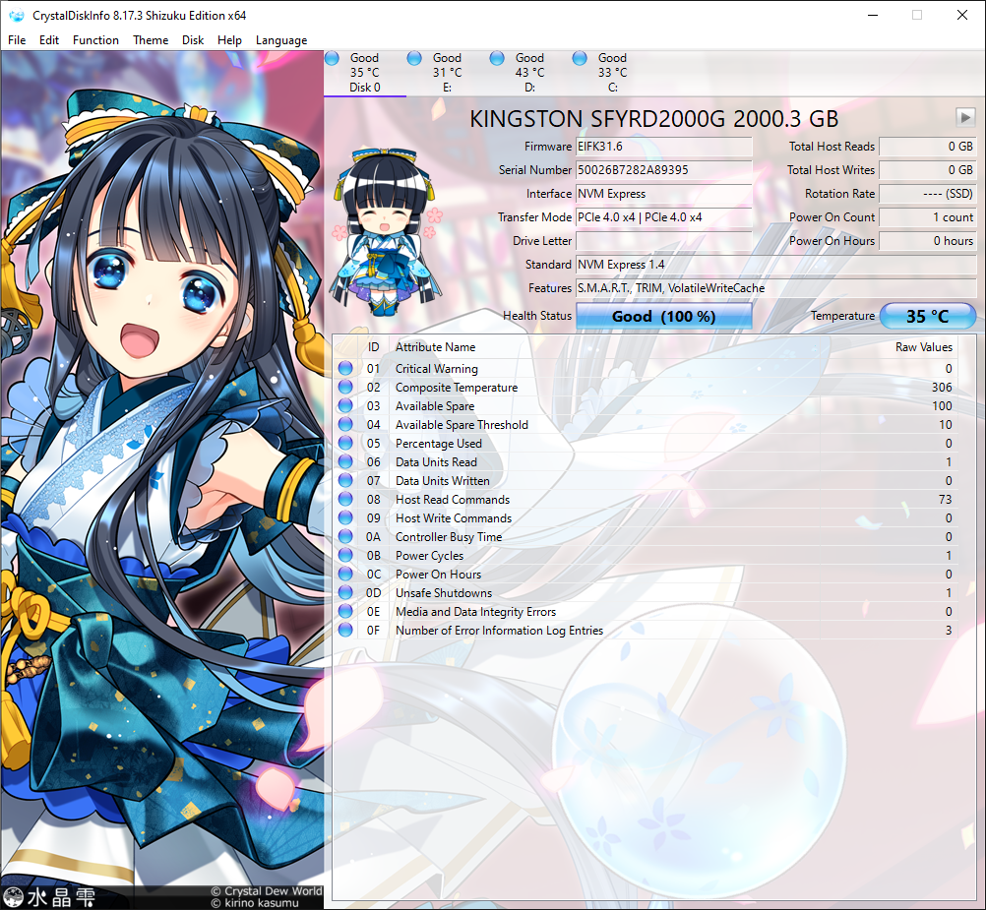This screenshot has width=986, height=910.
Task: Click the status icon for Host Write Commands
Action: click(x=345, y=517)
